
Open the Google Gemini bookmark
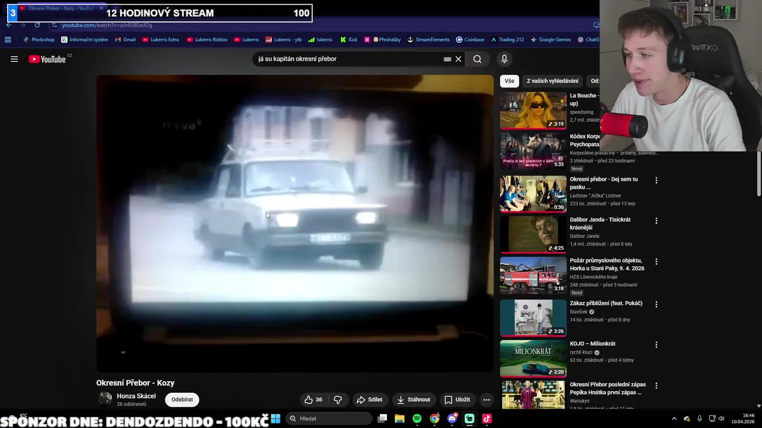pos(551,40)
